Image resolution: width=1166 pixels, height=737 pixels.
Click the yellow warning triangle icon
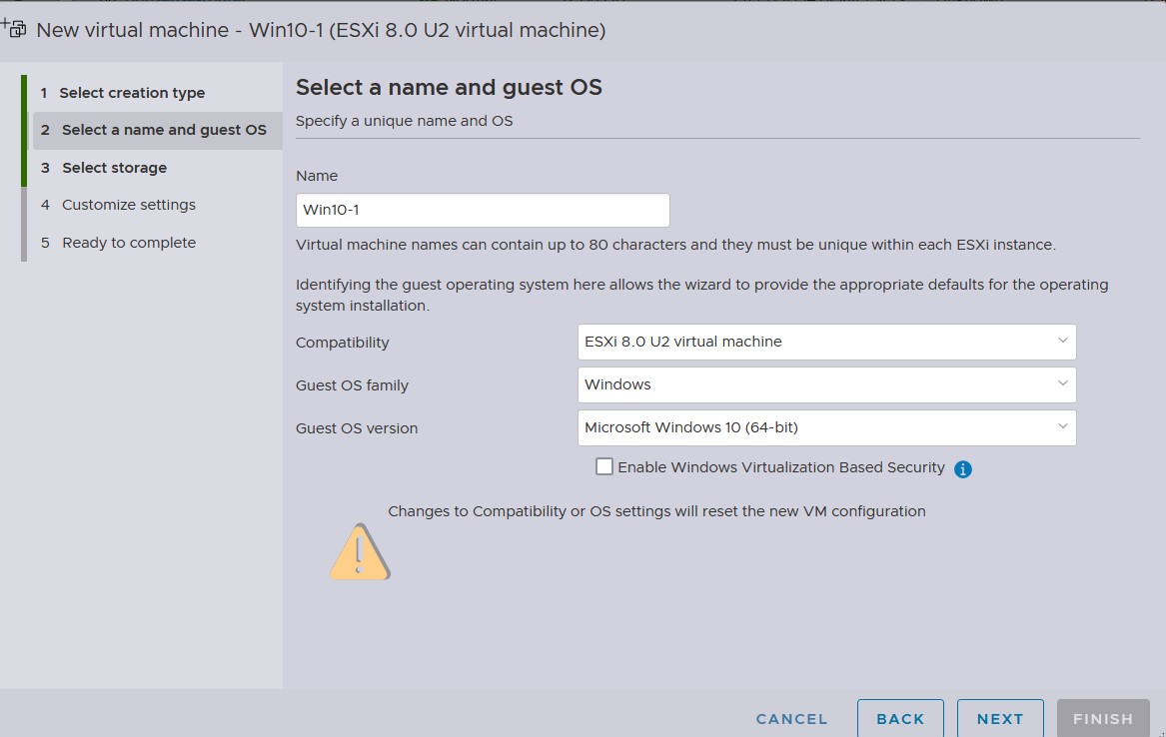tap(359, 552)
